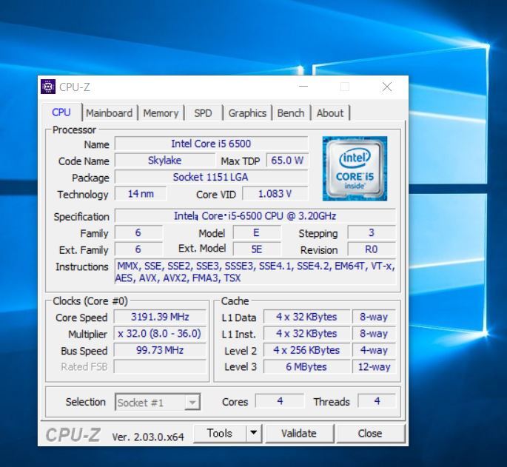Click the Revision value R0
Screen dimensions: 507x467
372,249
